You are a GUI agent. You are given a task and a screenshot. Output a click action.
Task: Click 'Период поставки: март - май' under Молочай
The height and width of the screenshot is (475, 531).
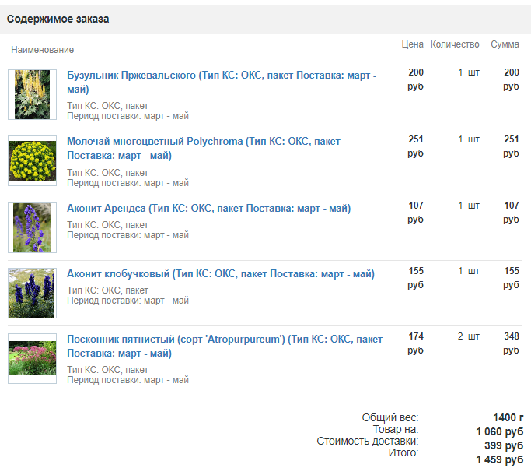pyautogui.click(x=128, y=183)
